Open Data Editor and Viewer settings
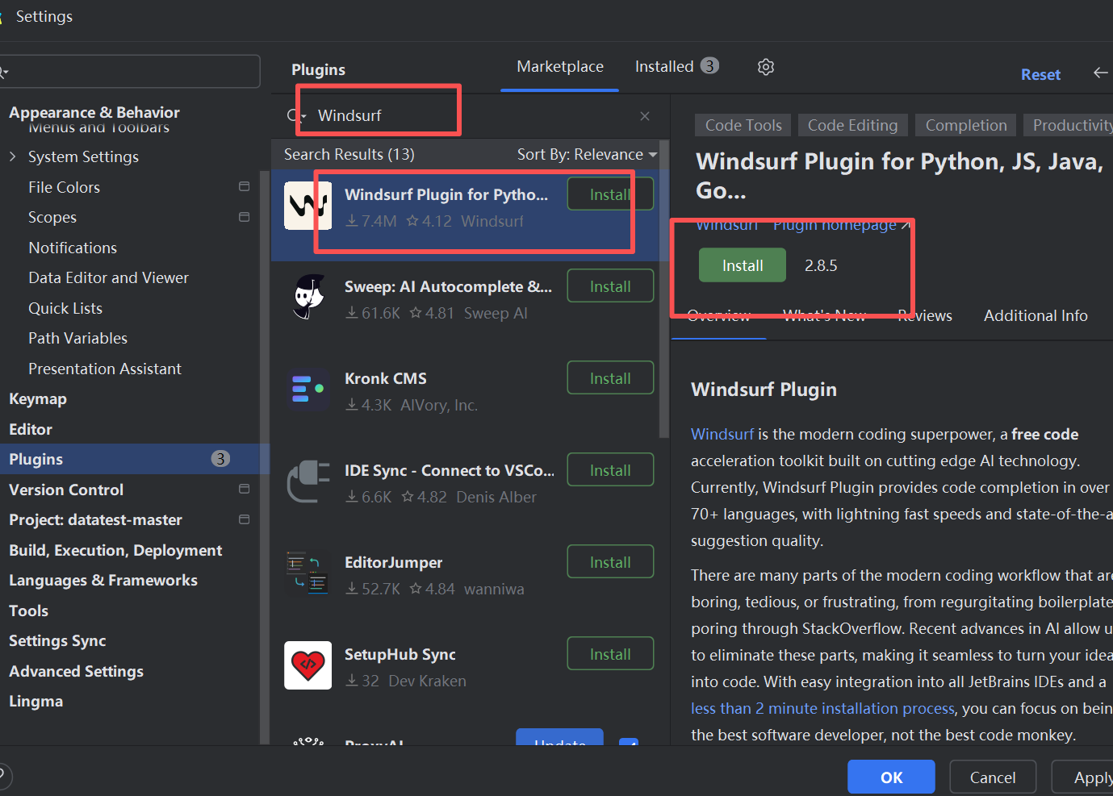1113x796 pixels. (x=108, y=277)
